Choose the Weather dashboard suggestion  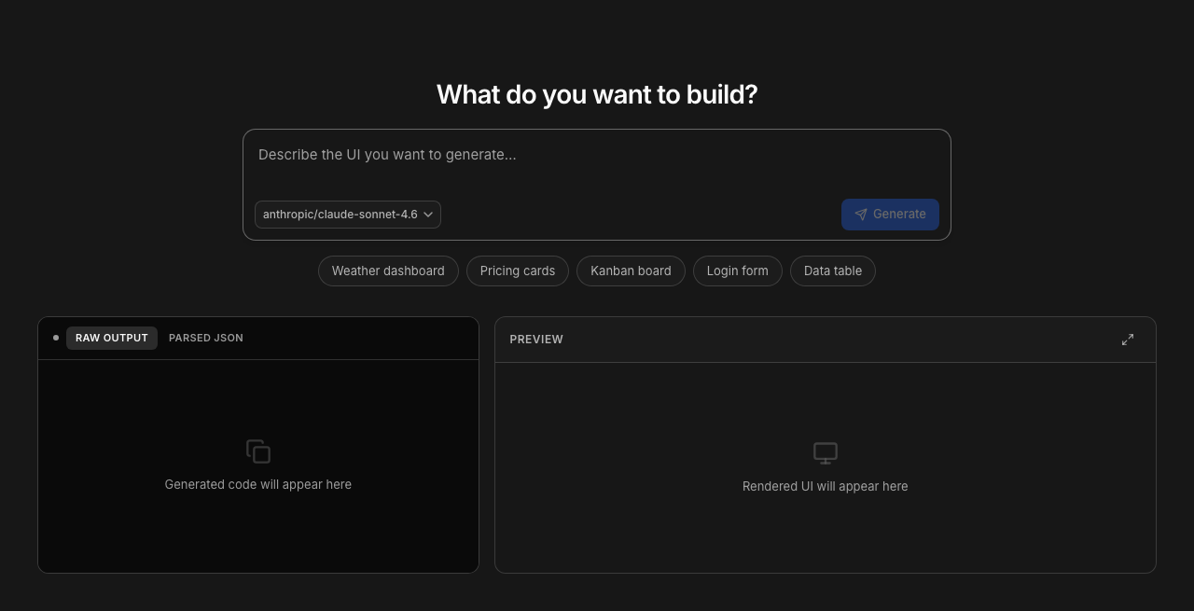pyautogui.click(x=388, y=271)
